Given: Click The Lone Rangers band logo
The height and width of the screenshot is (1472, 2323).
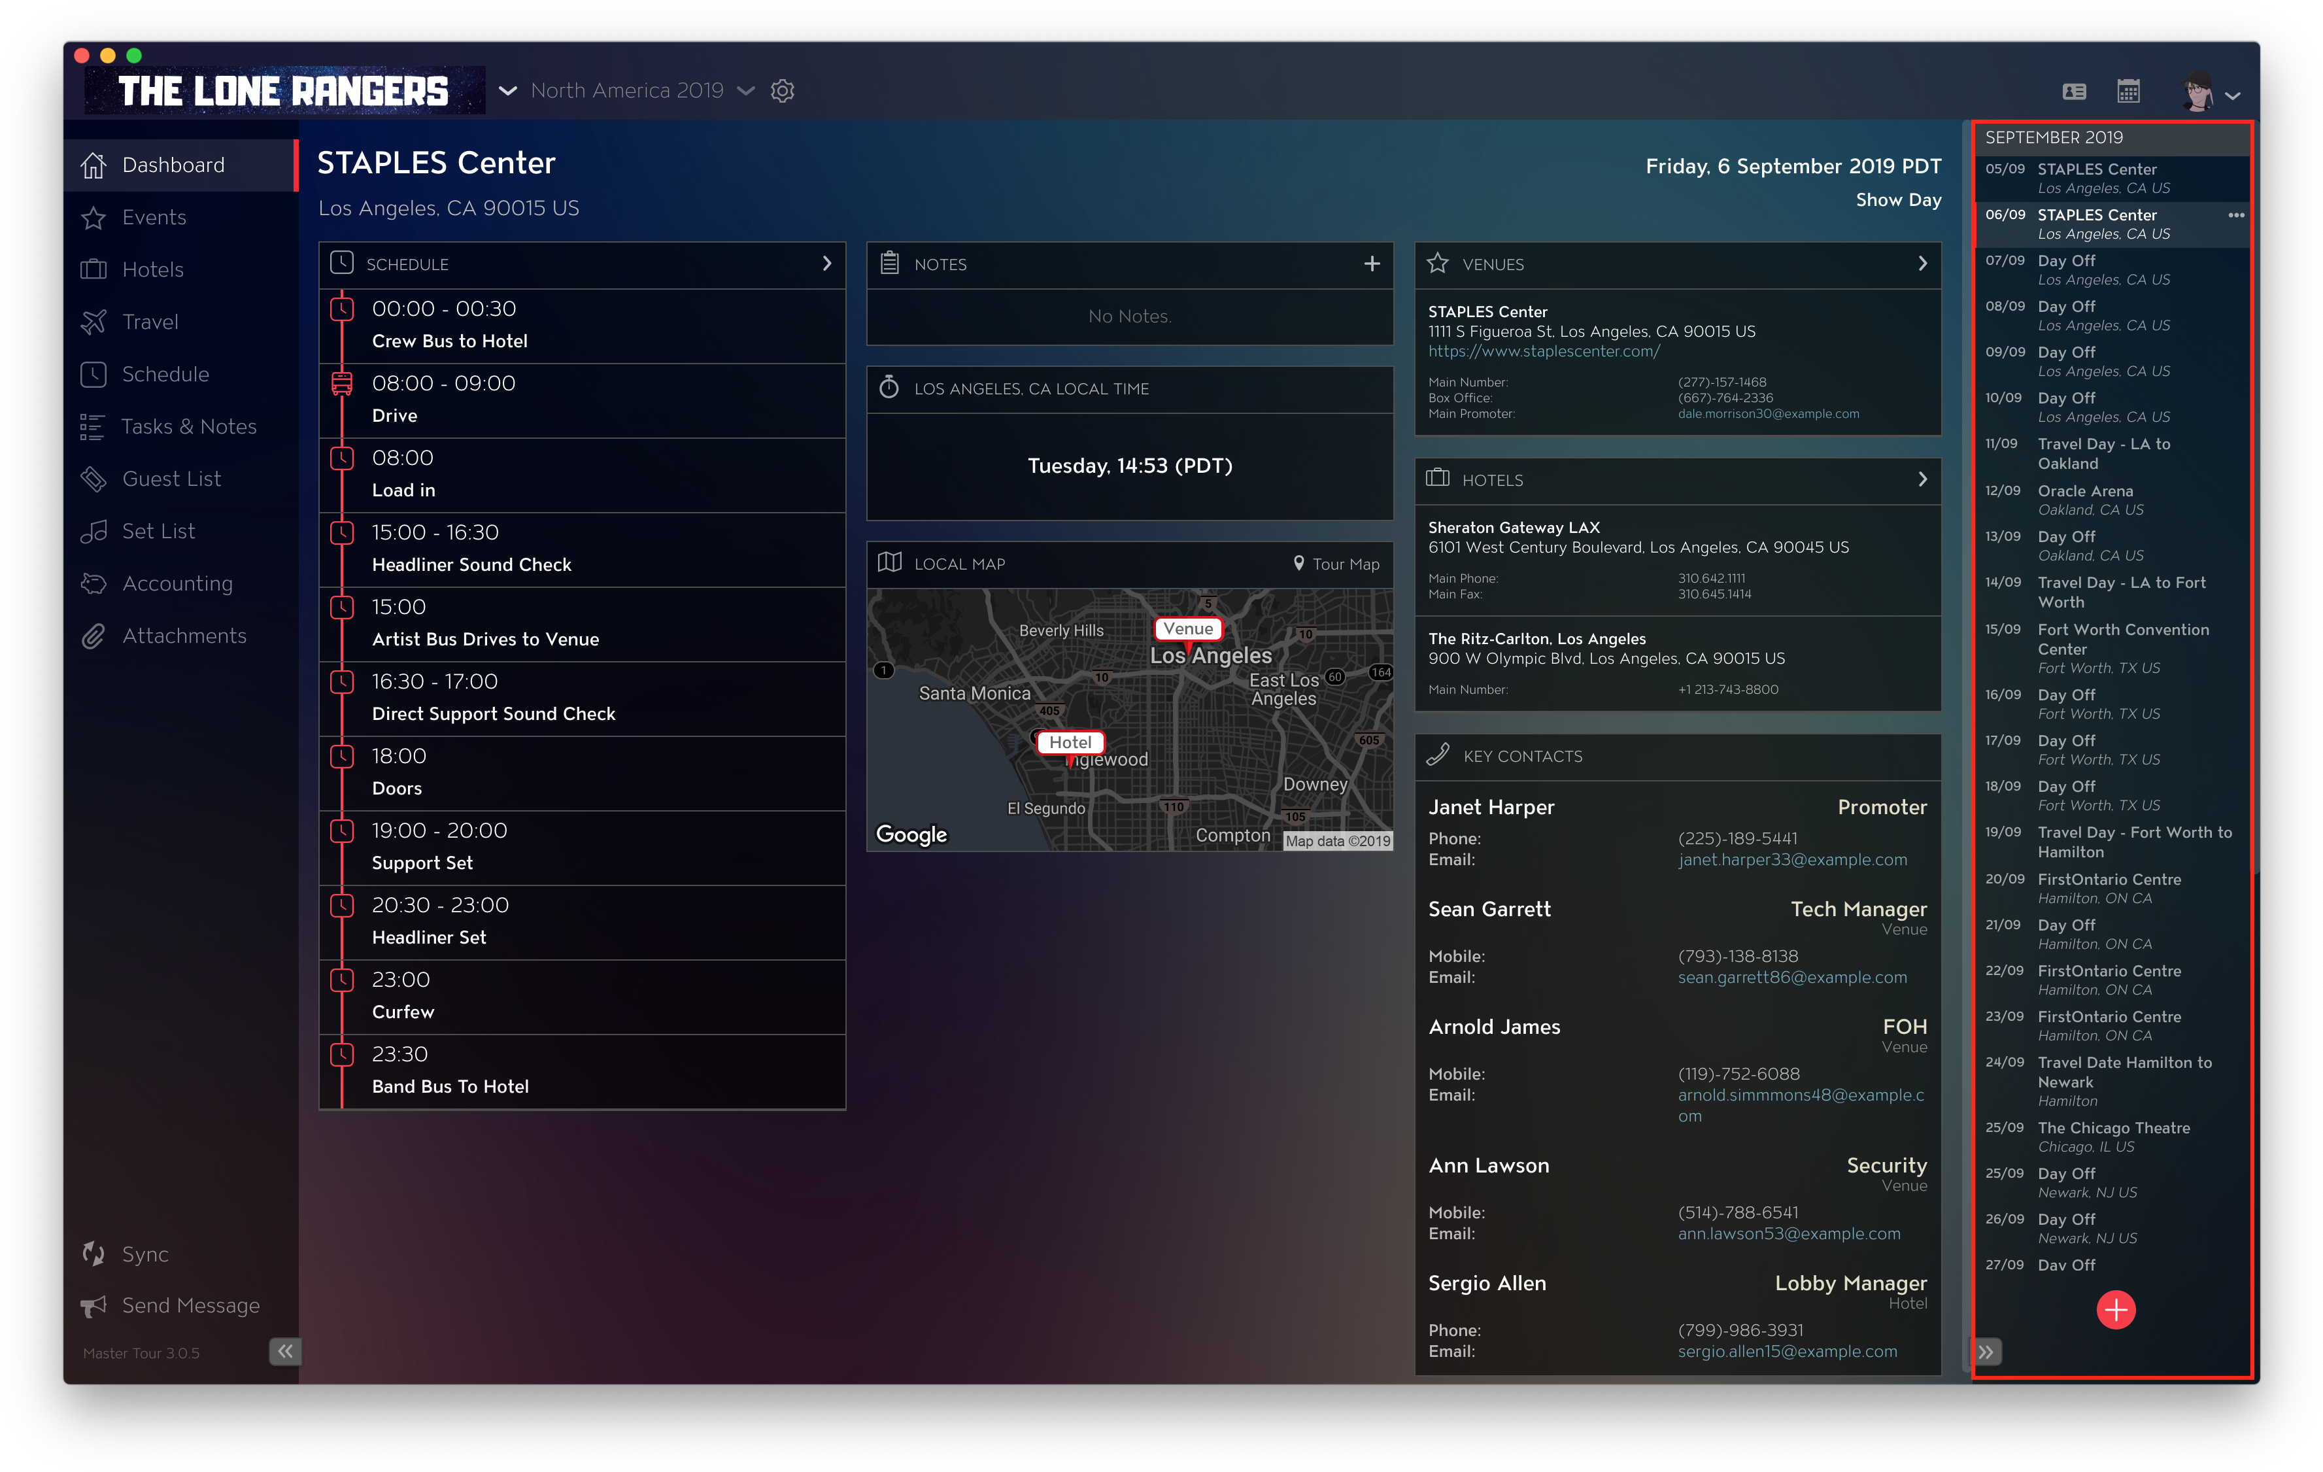Looking at the screenshot, I should tap(284, 91).
